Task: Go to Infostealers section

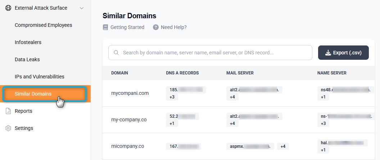Action: pos(28,42)
